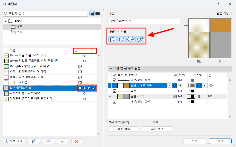Click the 새로 만들... button
This screenshot has width=236, height=147.
pos(14,141)
